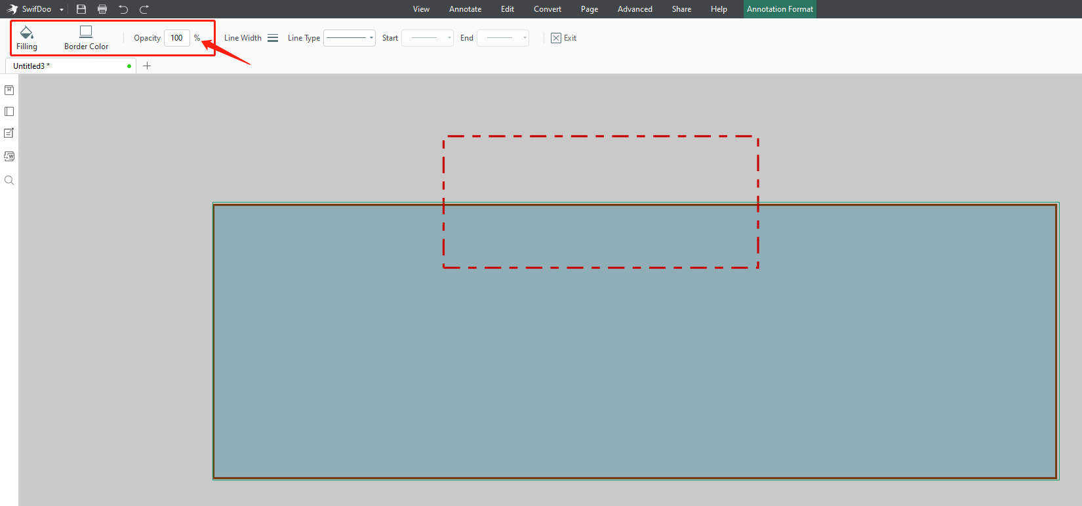Screen dimensions: 1082x506
Task: Expand the SwifDoo application menu arrow
Action: (62, 10)
